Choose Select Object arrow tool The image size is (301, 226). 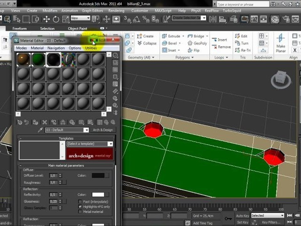(7, 19)
